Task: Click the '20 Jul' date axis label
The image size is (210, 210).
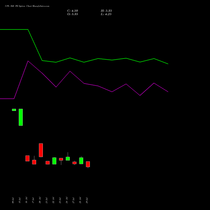Action: coord(40,200)
